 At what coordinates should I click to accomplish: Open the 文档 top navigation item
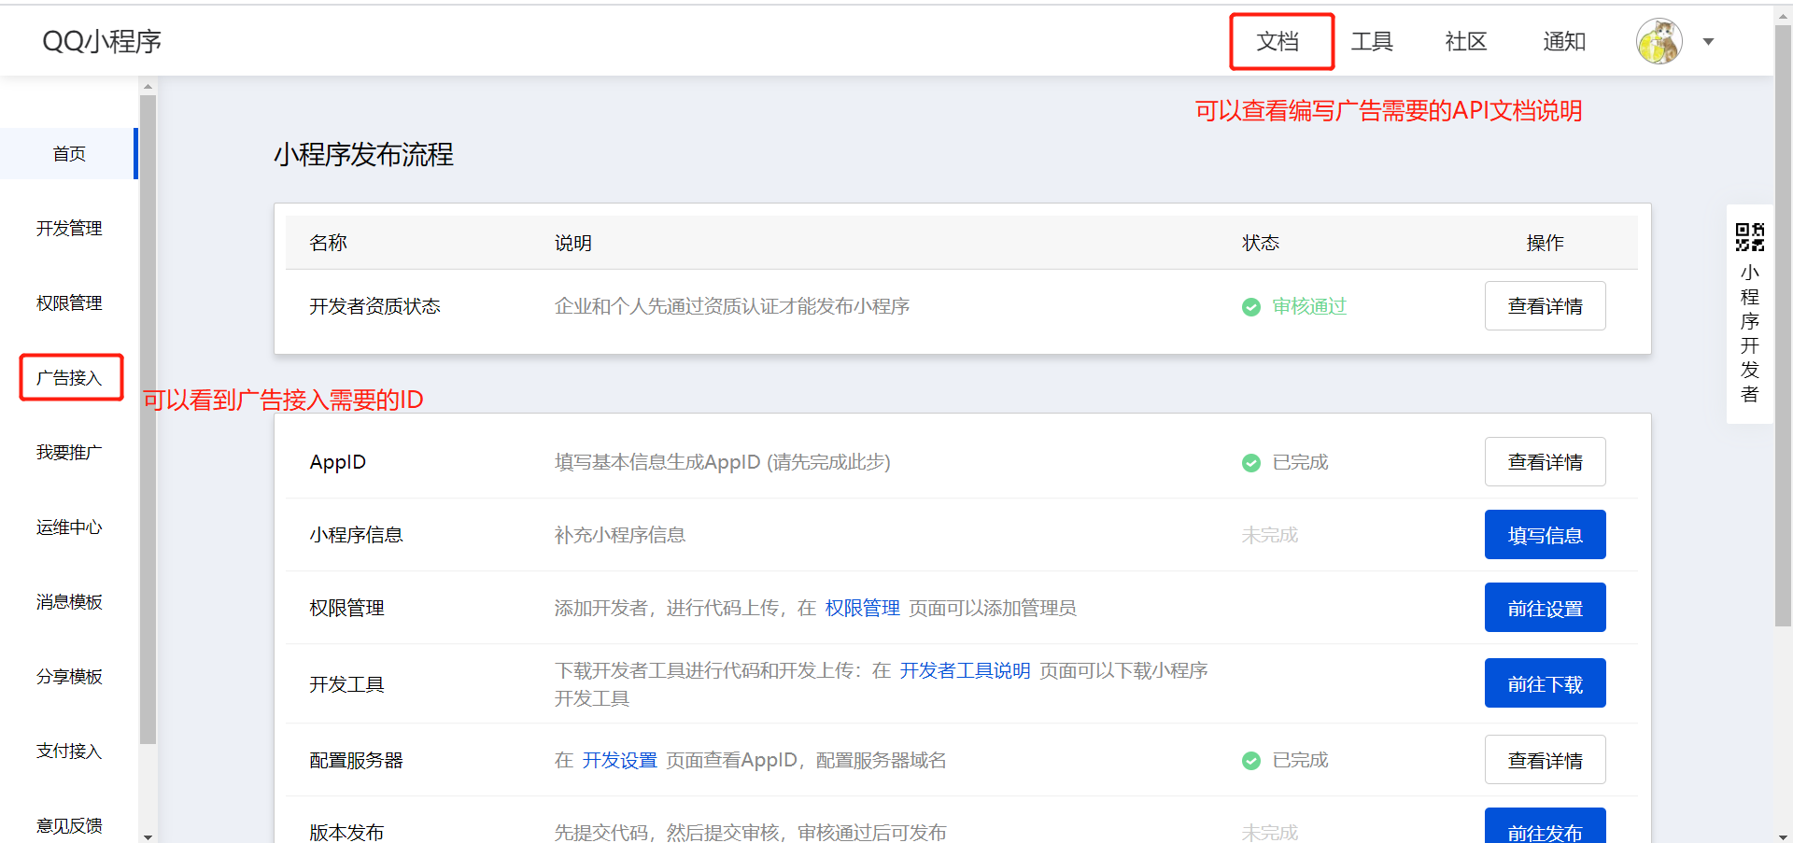pyautogui.click(x=1278, y=41)
